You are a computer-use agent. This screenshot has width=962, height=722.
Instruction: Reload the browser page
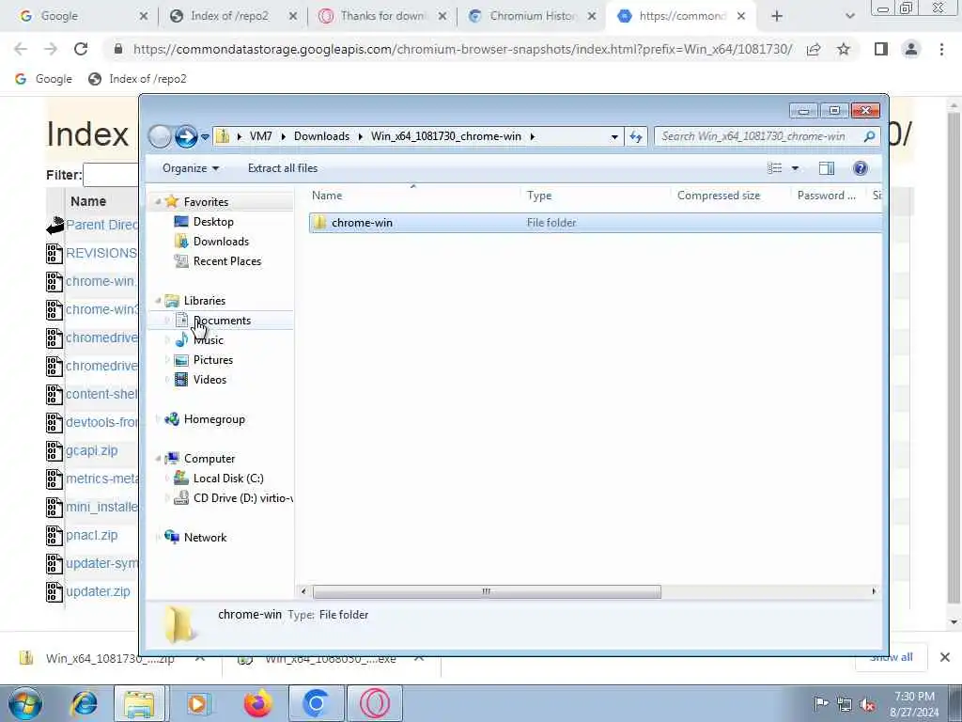point(81,49)
